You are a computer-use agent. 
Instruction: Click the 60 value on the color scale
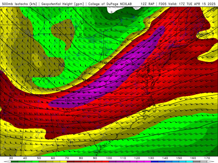(x=53, y=158)
